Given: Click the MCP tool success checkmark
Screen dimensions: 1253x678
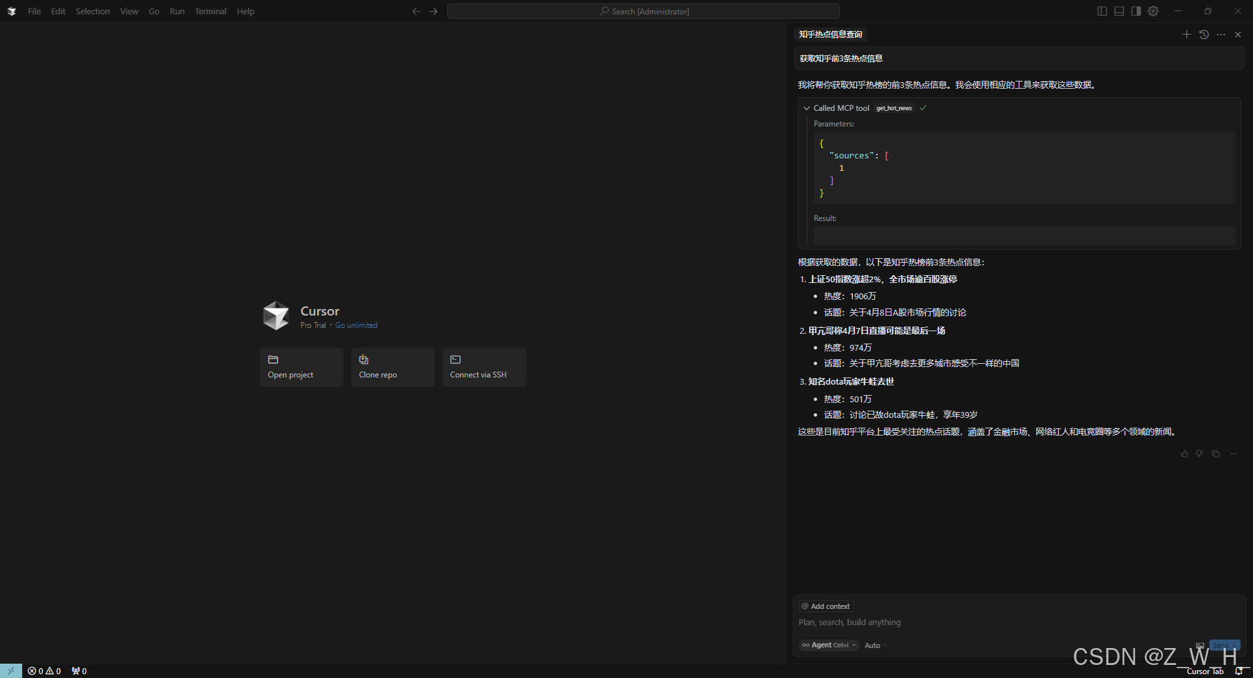Looking at the screenshot, I should click(x=923, y=108).
